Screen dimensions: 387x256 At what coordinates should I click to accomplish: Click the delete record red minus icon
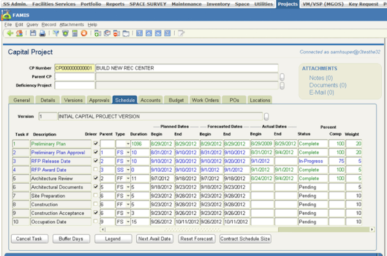tap(117, 33)
